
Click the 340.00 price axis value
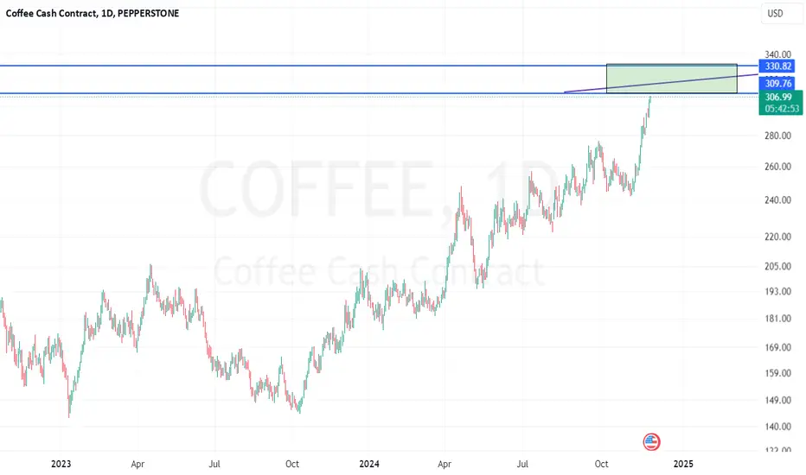click(777, 54)
